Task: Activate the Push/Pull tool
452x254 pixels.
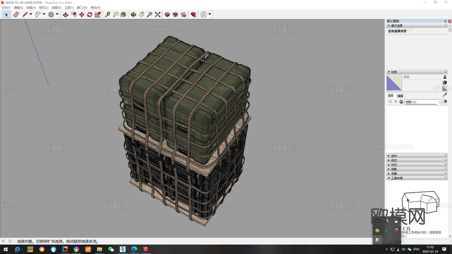Action: click(x=66, y=15)
